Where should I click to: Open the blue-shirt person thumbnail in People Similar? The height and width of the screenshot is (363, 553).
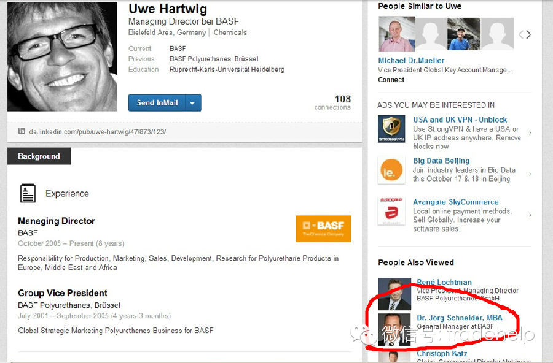(464, 34)
